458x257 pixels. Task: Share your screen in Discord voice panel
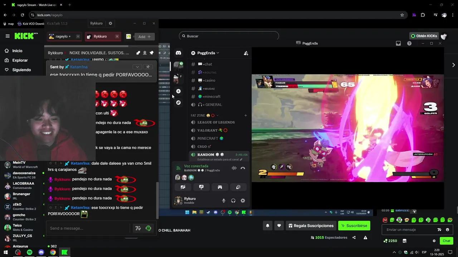click(x=201, y=187)
